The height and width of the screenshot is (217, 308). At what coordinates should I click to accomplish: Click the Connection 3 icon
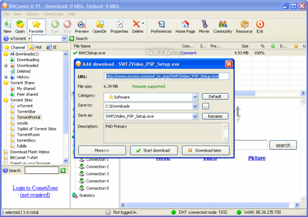pos(82,174)
